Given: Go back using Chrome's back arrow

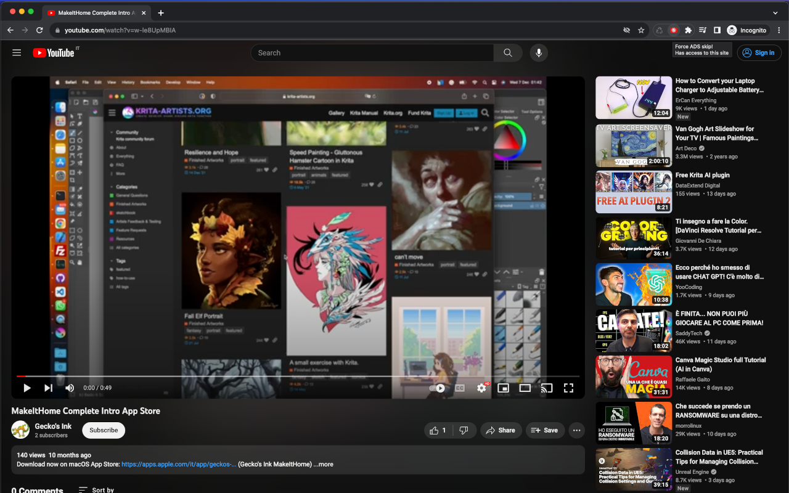Looking at the screenshot, I should click(x=10, y=30).
